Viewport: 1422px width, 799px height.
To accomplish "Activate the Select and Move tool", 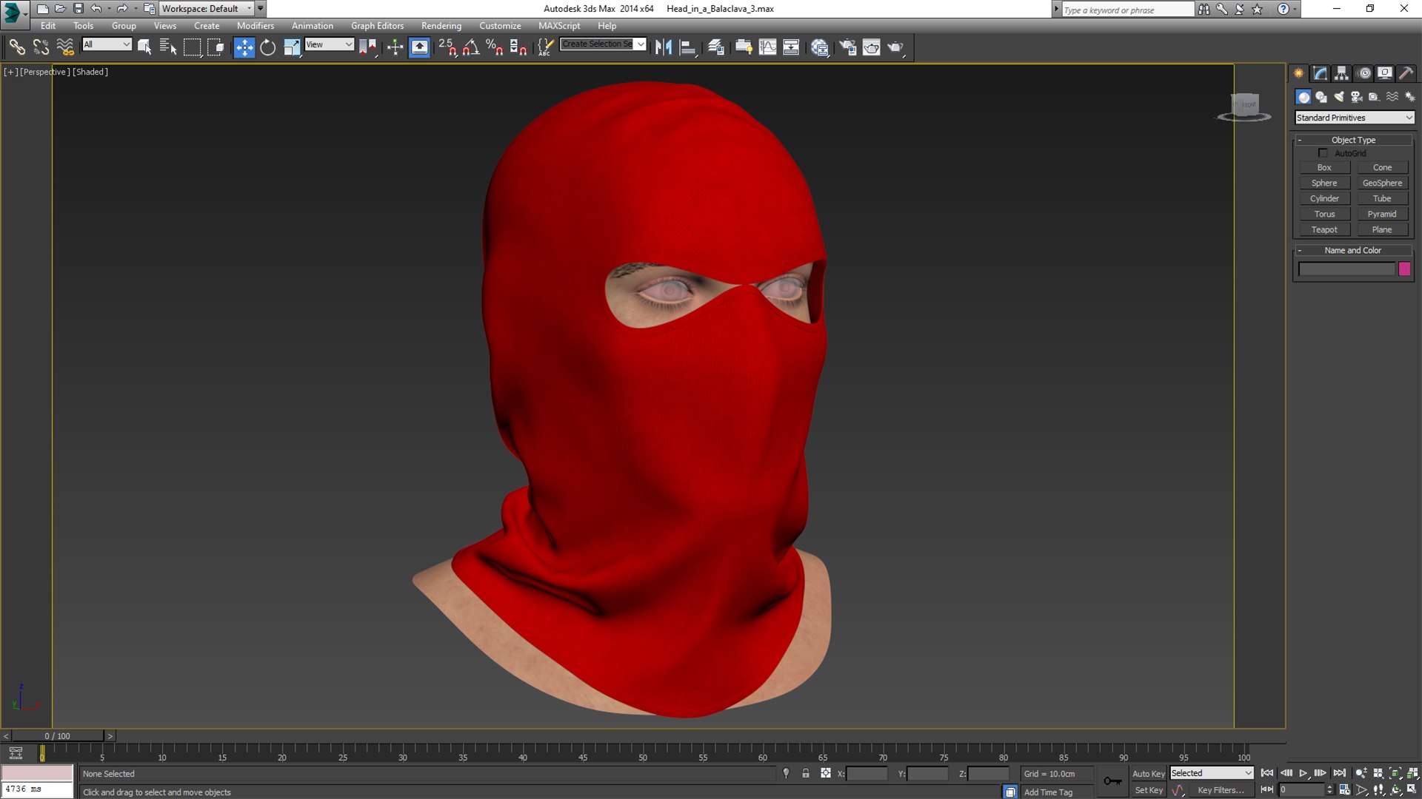I will (244, 47).
